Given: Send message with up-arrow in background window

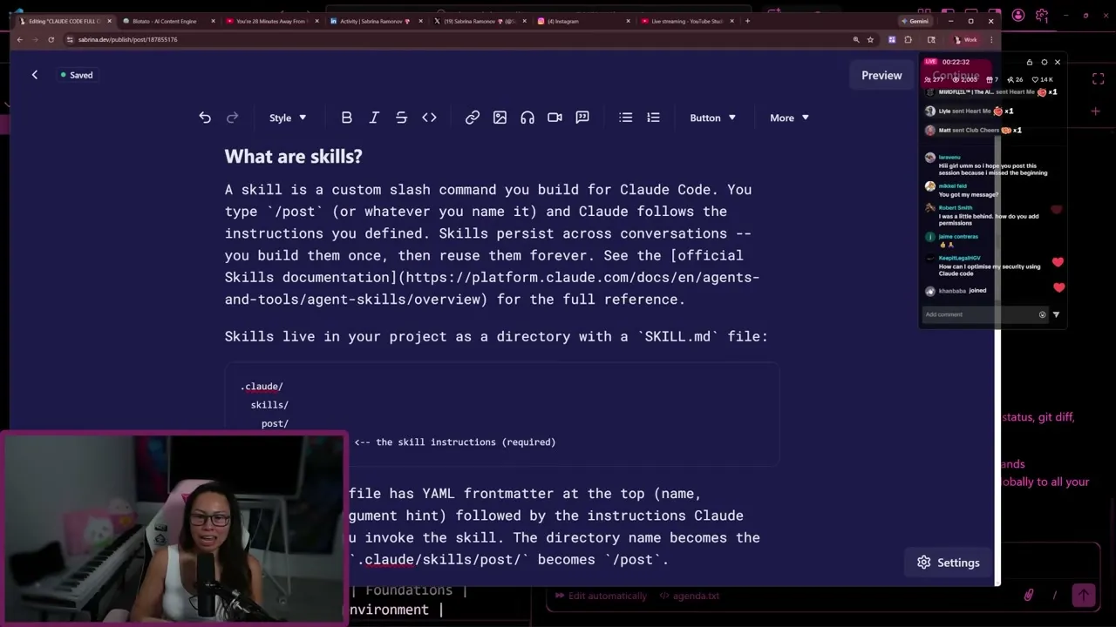Looking at the screenshot, I should click(1084, 595).
